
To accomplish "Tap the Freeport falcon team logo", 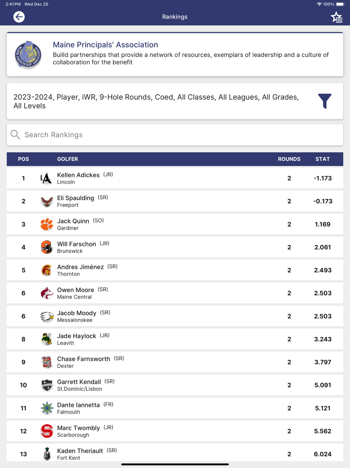I will pyautogui.click(x=47, y=201).
